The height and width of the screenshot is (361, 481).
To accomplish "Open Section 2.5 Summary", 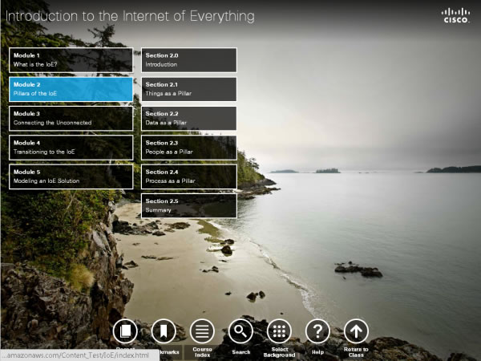I will point(189,206).
